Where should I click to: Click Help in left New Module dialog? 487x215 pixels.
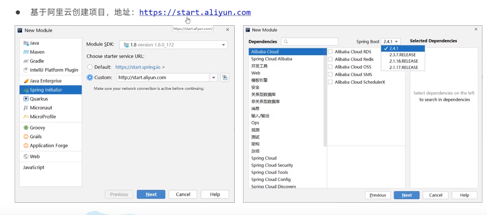coord(215,194)
